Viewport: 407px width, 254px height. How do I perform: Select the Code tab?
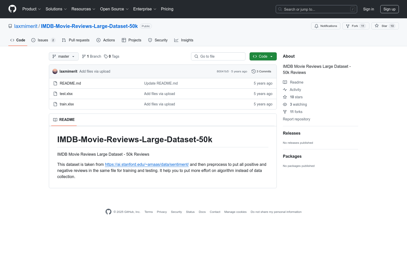pos(18,40)
